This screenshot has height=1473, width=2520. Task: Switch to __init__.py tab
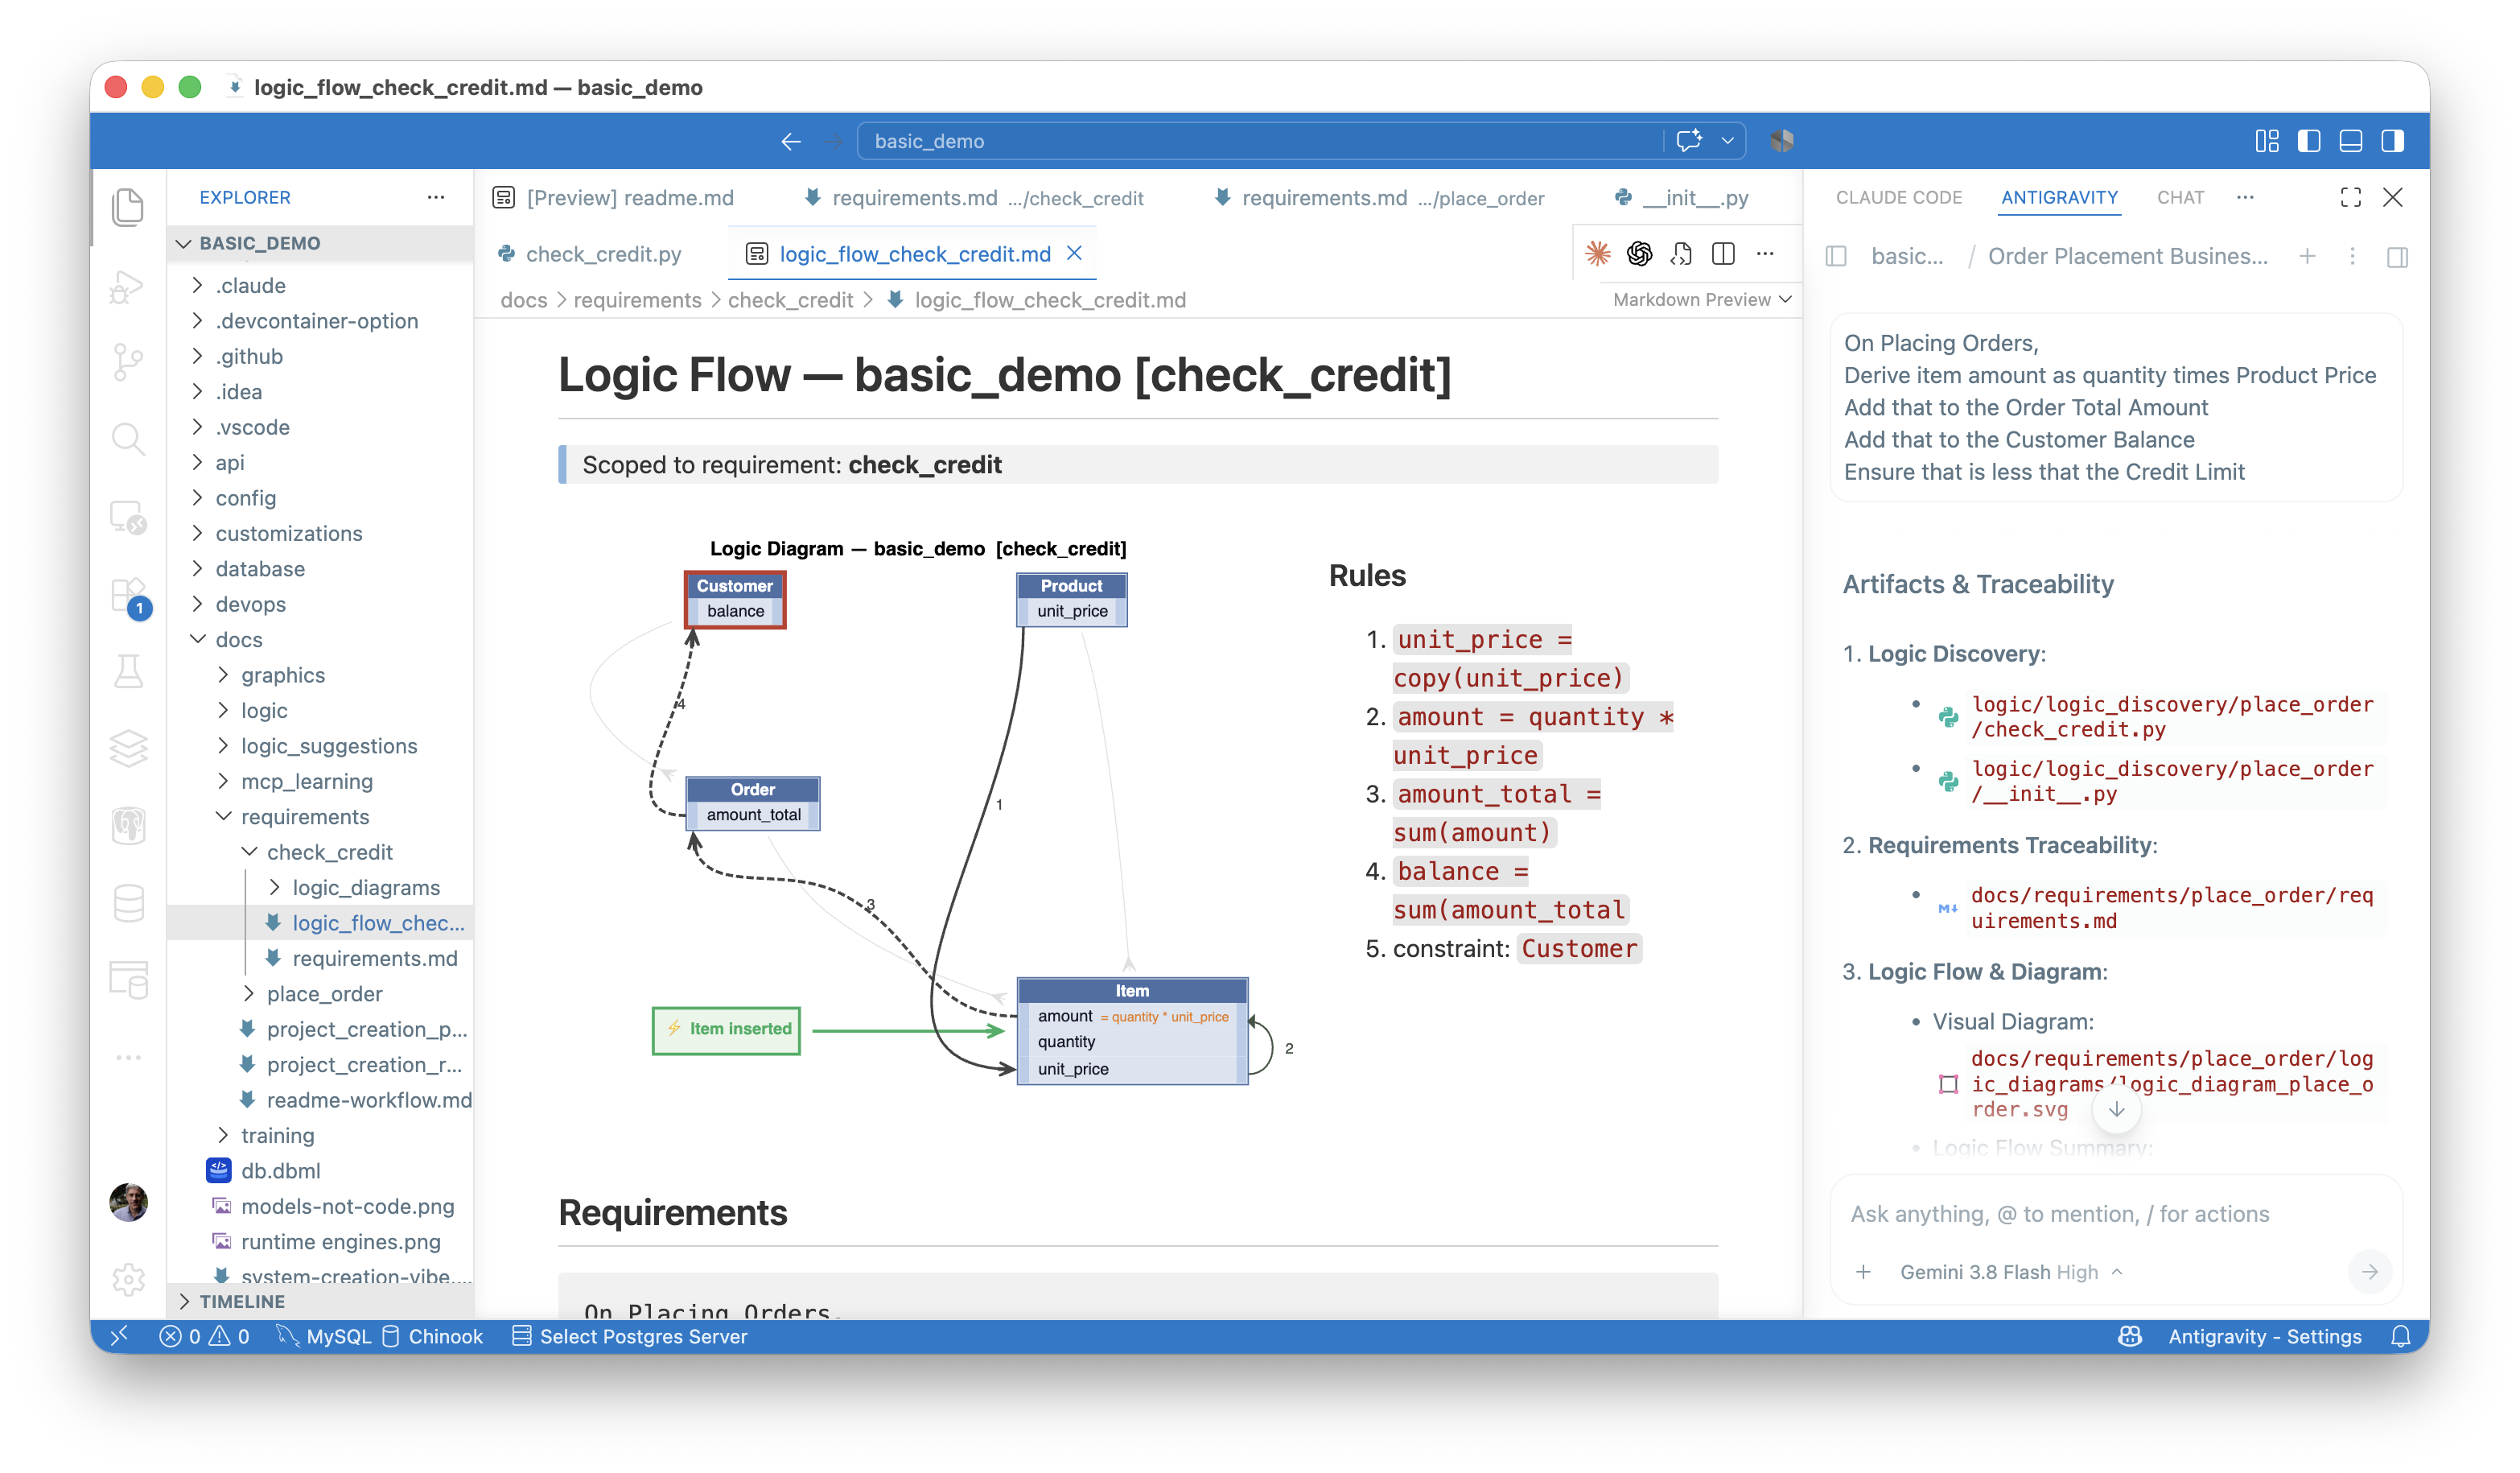point(1682,198)
